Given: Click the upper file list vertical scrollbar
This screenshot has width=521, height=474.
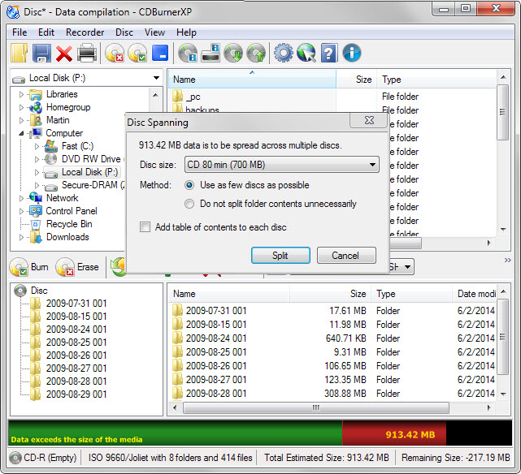Looking at the screenshot, I should tap(503, 112).
